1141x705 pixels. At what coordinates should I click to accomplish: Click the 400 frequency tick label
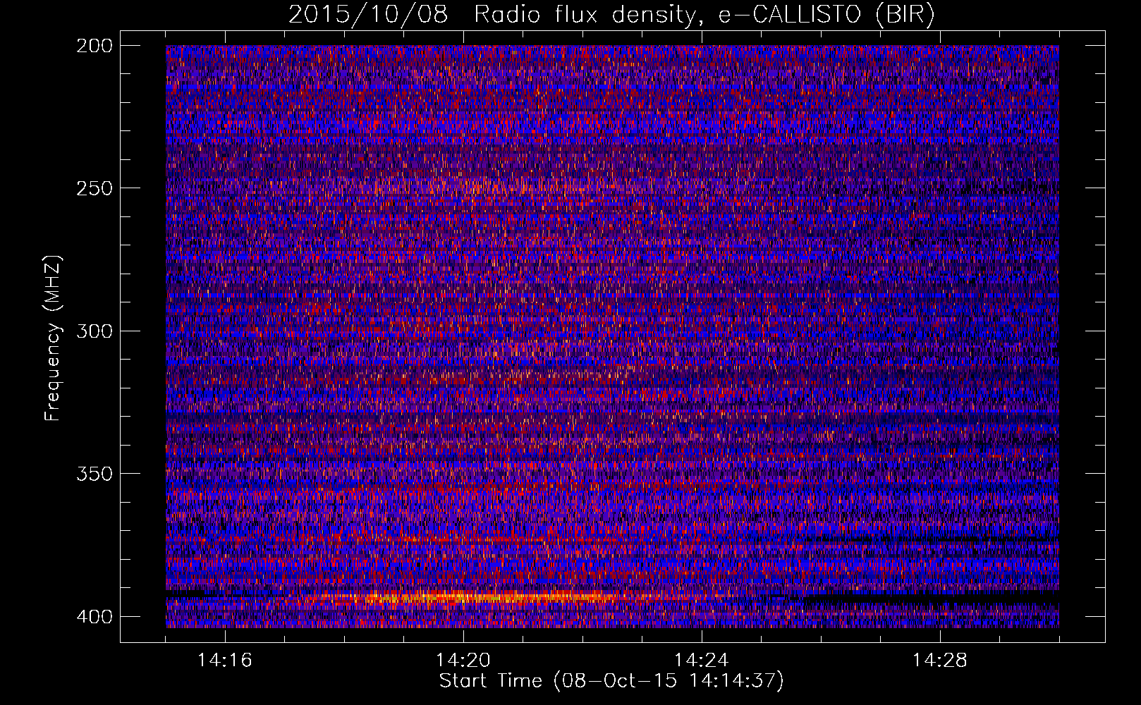(94, 617)
